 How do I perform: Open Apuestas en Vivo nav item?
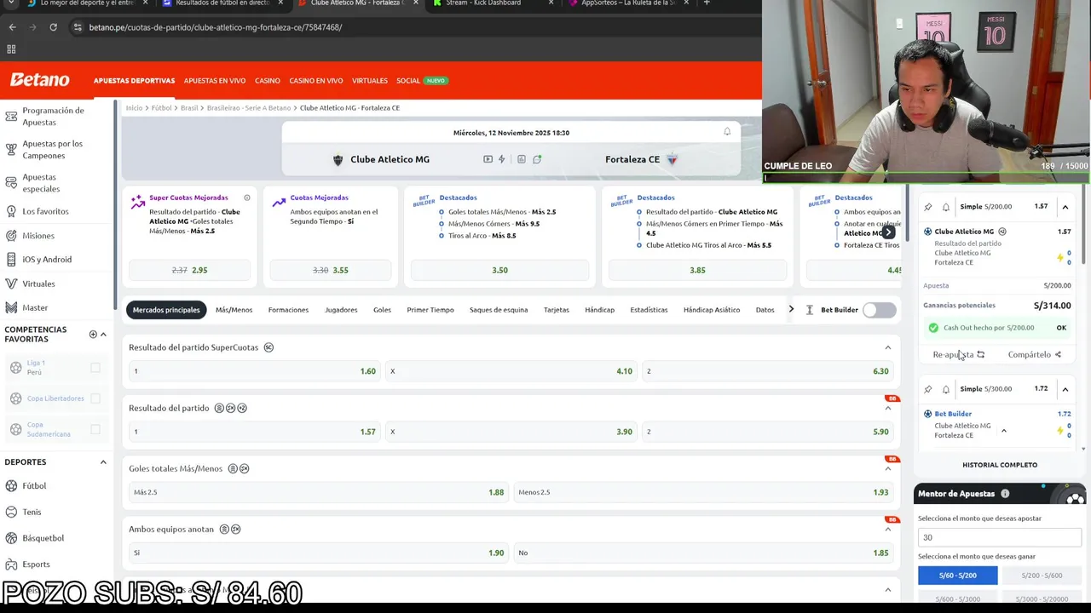[215, 81]
